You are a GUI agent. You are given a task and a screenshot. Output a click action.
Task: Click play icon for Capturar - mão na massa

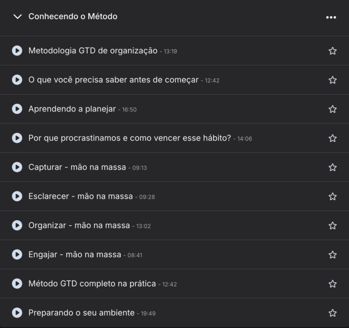click(x=17, y=167)
